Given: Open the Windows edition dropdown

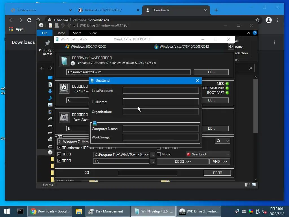Looking at the screenshot, I should [73, 142].
